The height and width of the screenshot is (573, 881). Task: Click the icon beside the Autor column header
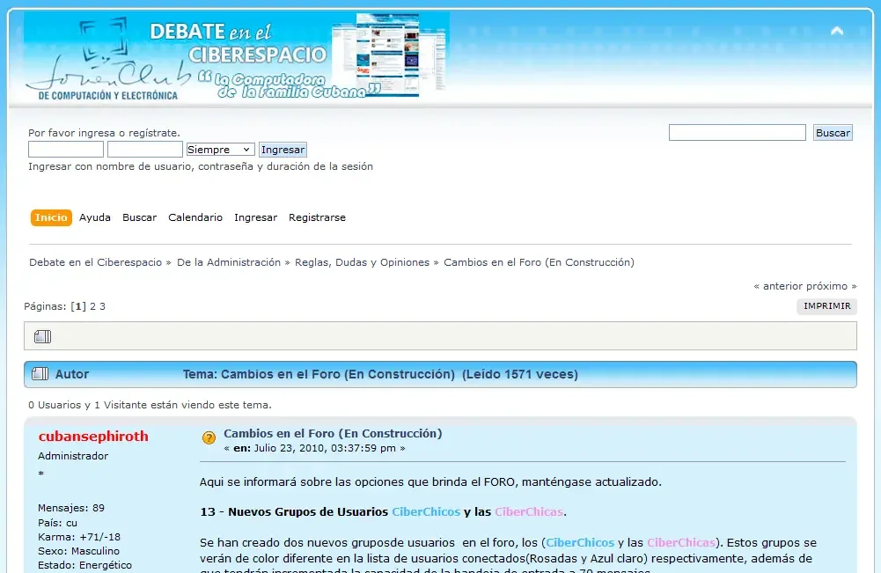pos(40,374)
